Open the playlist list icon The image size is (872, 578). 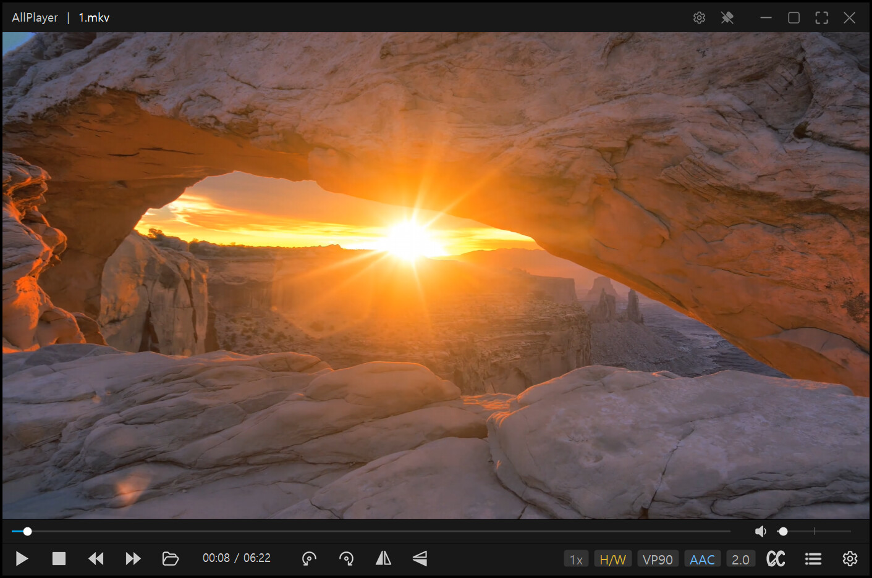tap(813, 559)
